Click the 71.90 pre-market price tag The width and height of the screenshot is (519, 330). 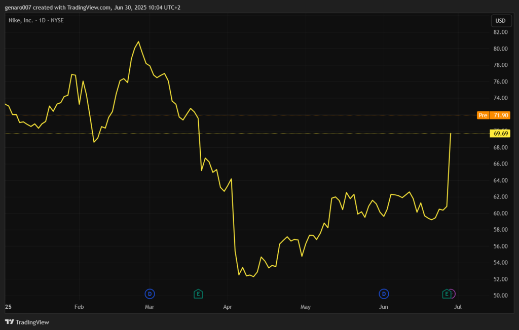501,115
